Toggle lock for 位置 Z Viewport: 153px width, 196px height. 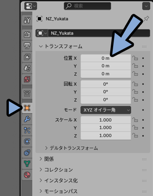(x=135, y=74)
